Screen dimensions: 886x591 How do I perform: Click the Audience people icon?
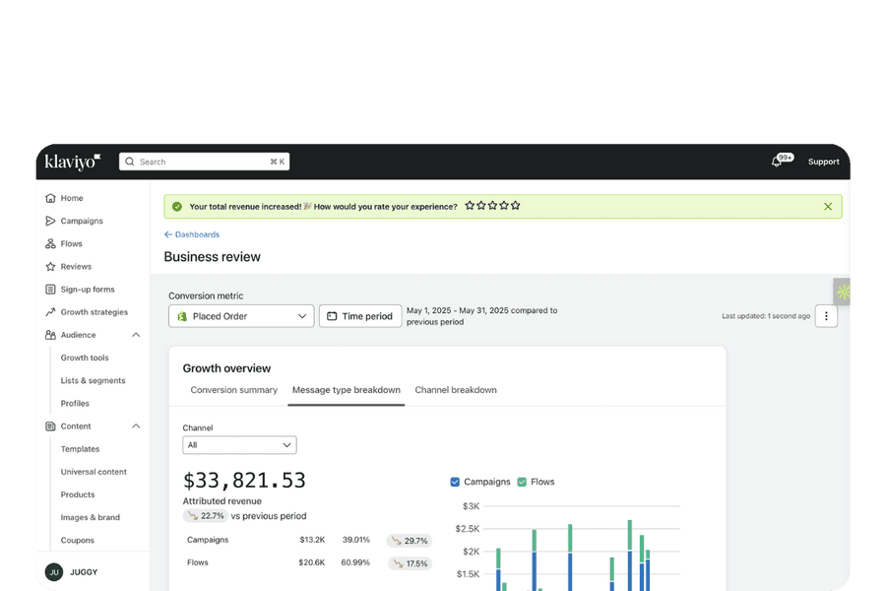[50, 335]
